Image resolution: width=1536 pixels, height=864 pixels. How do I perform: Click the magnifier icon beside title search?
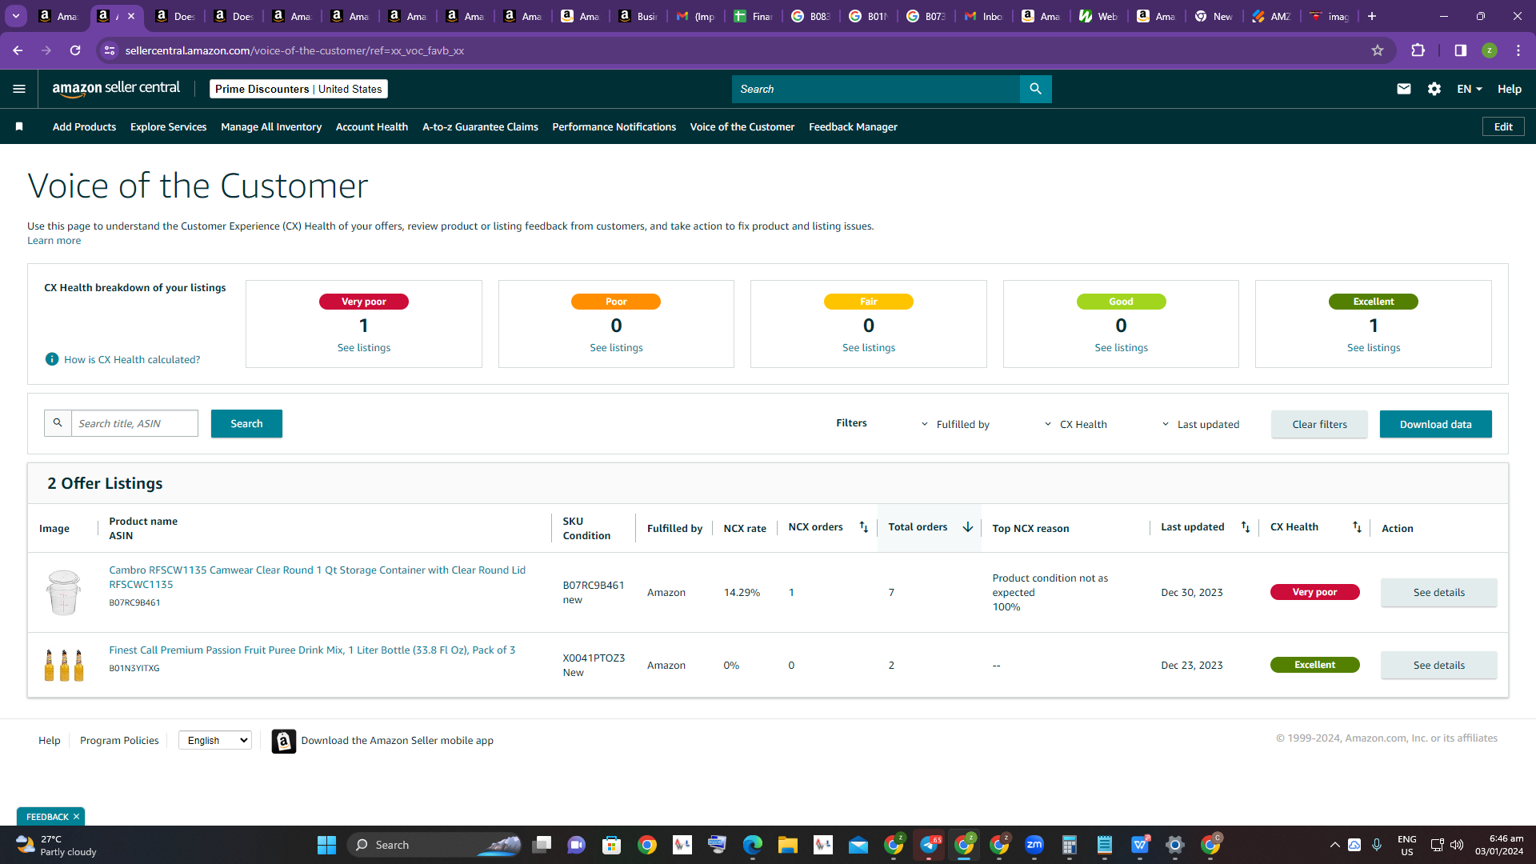point(58,423)
